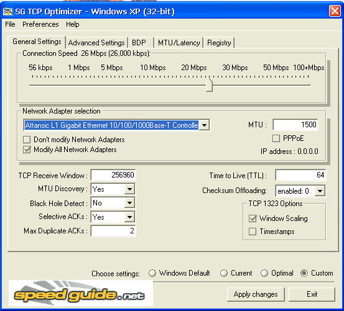The height and width of the screenshot is (311, 344).
Task: Close the SG TCP Optimizer window
Action: coord(335,11)
